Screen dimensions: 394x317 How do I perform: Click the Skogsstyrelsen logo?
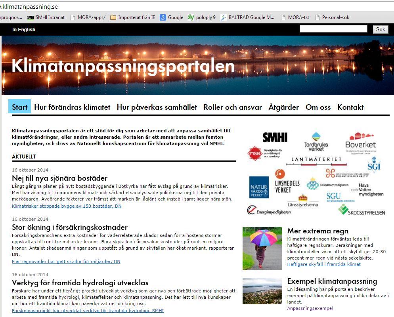361,210
